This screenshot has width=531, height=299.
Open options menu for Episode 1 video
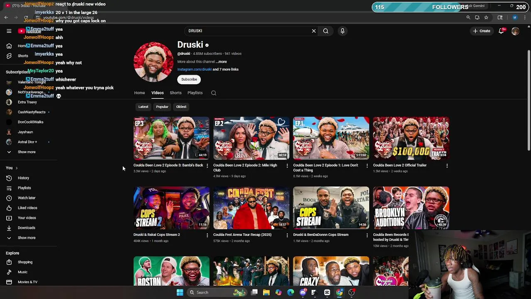click(367, 166)
